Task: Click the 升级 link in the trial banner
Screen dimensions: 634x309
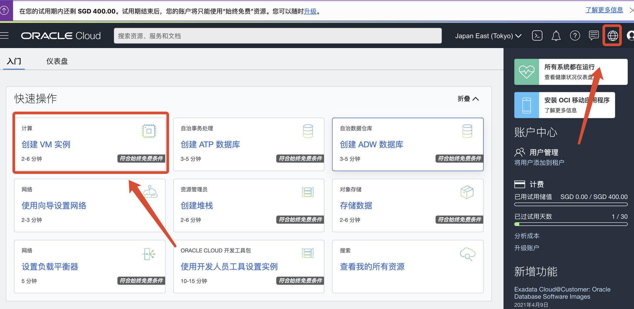Action: (x=310, y=11)
